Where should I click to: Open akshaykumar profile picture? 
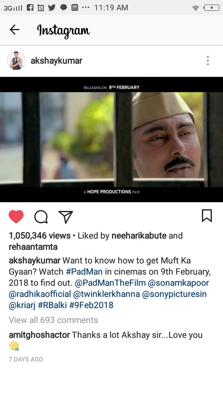point(17,60)
